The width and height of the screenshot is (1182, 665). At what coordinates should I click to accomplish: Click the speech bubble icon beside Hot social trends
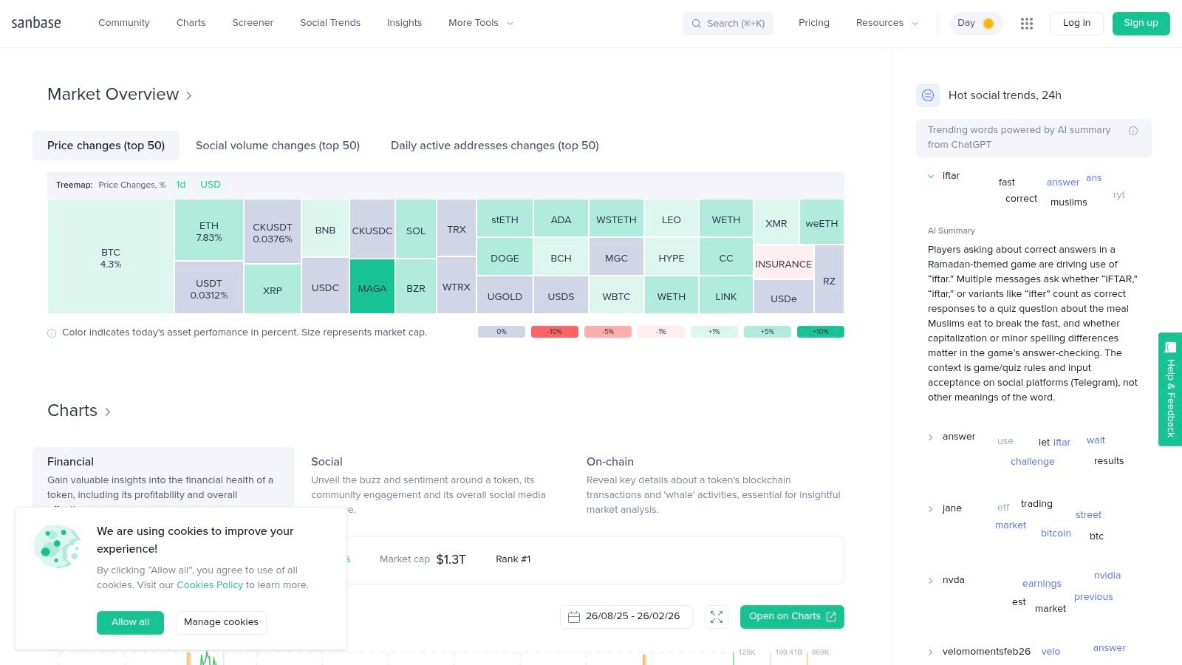coord(928,95)
